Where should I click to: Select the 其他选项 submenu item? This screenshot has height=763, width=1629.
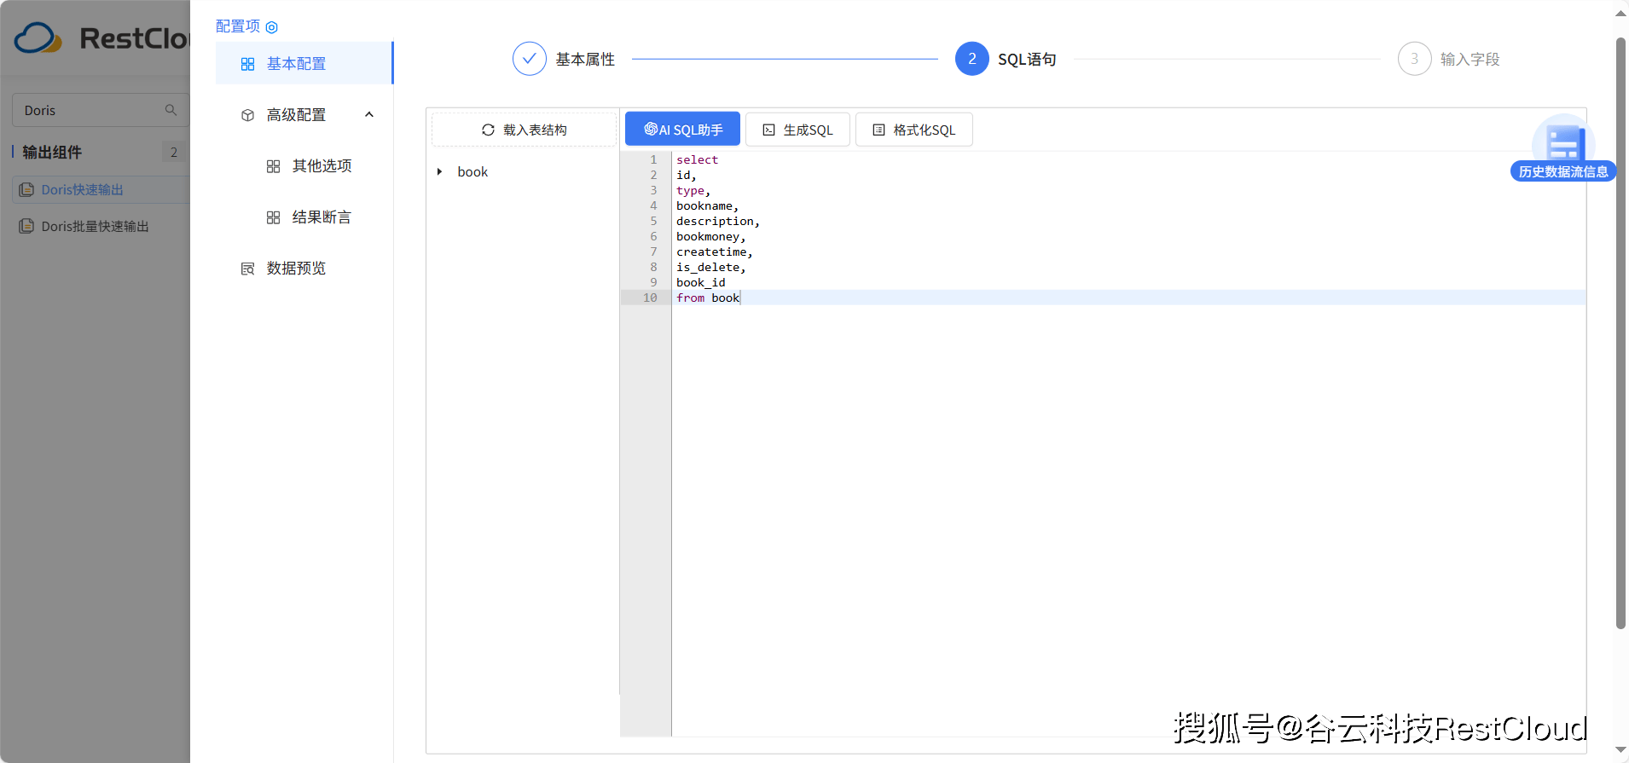coord(322,166)
